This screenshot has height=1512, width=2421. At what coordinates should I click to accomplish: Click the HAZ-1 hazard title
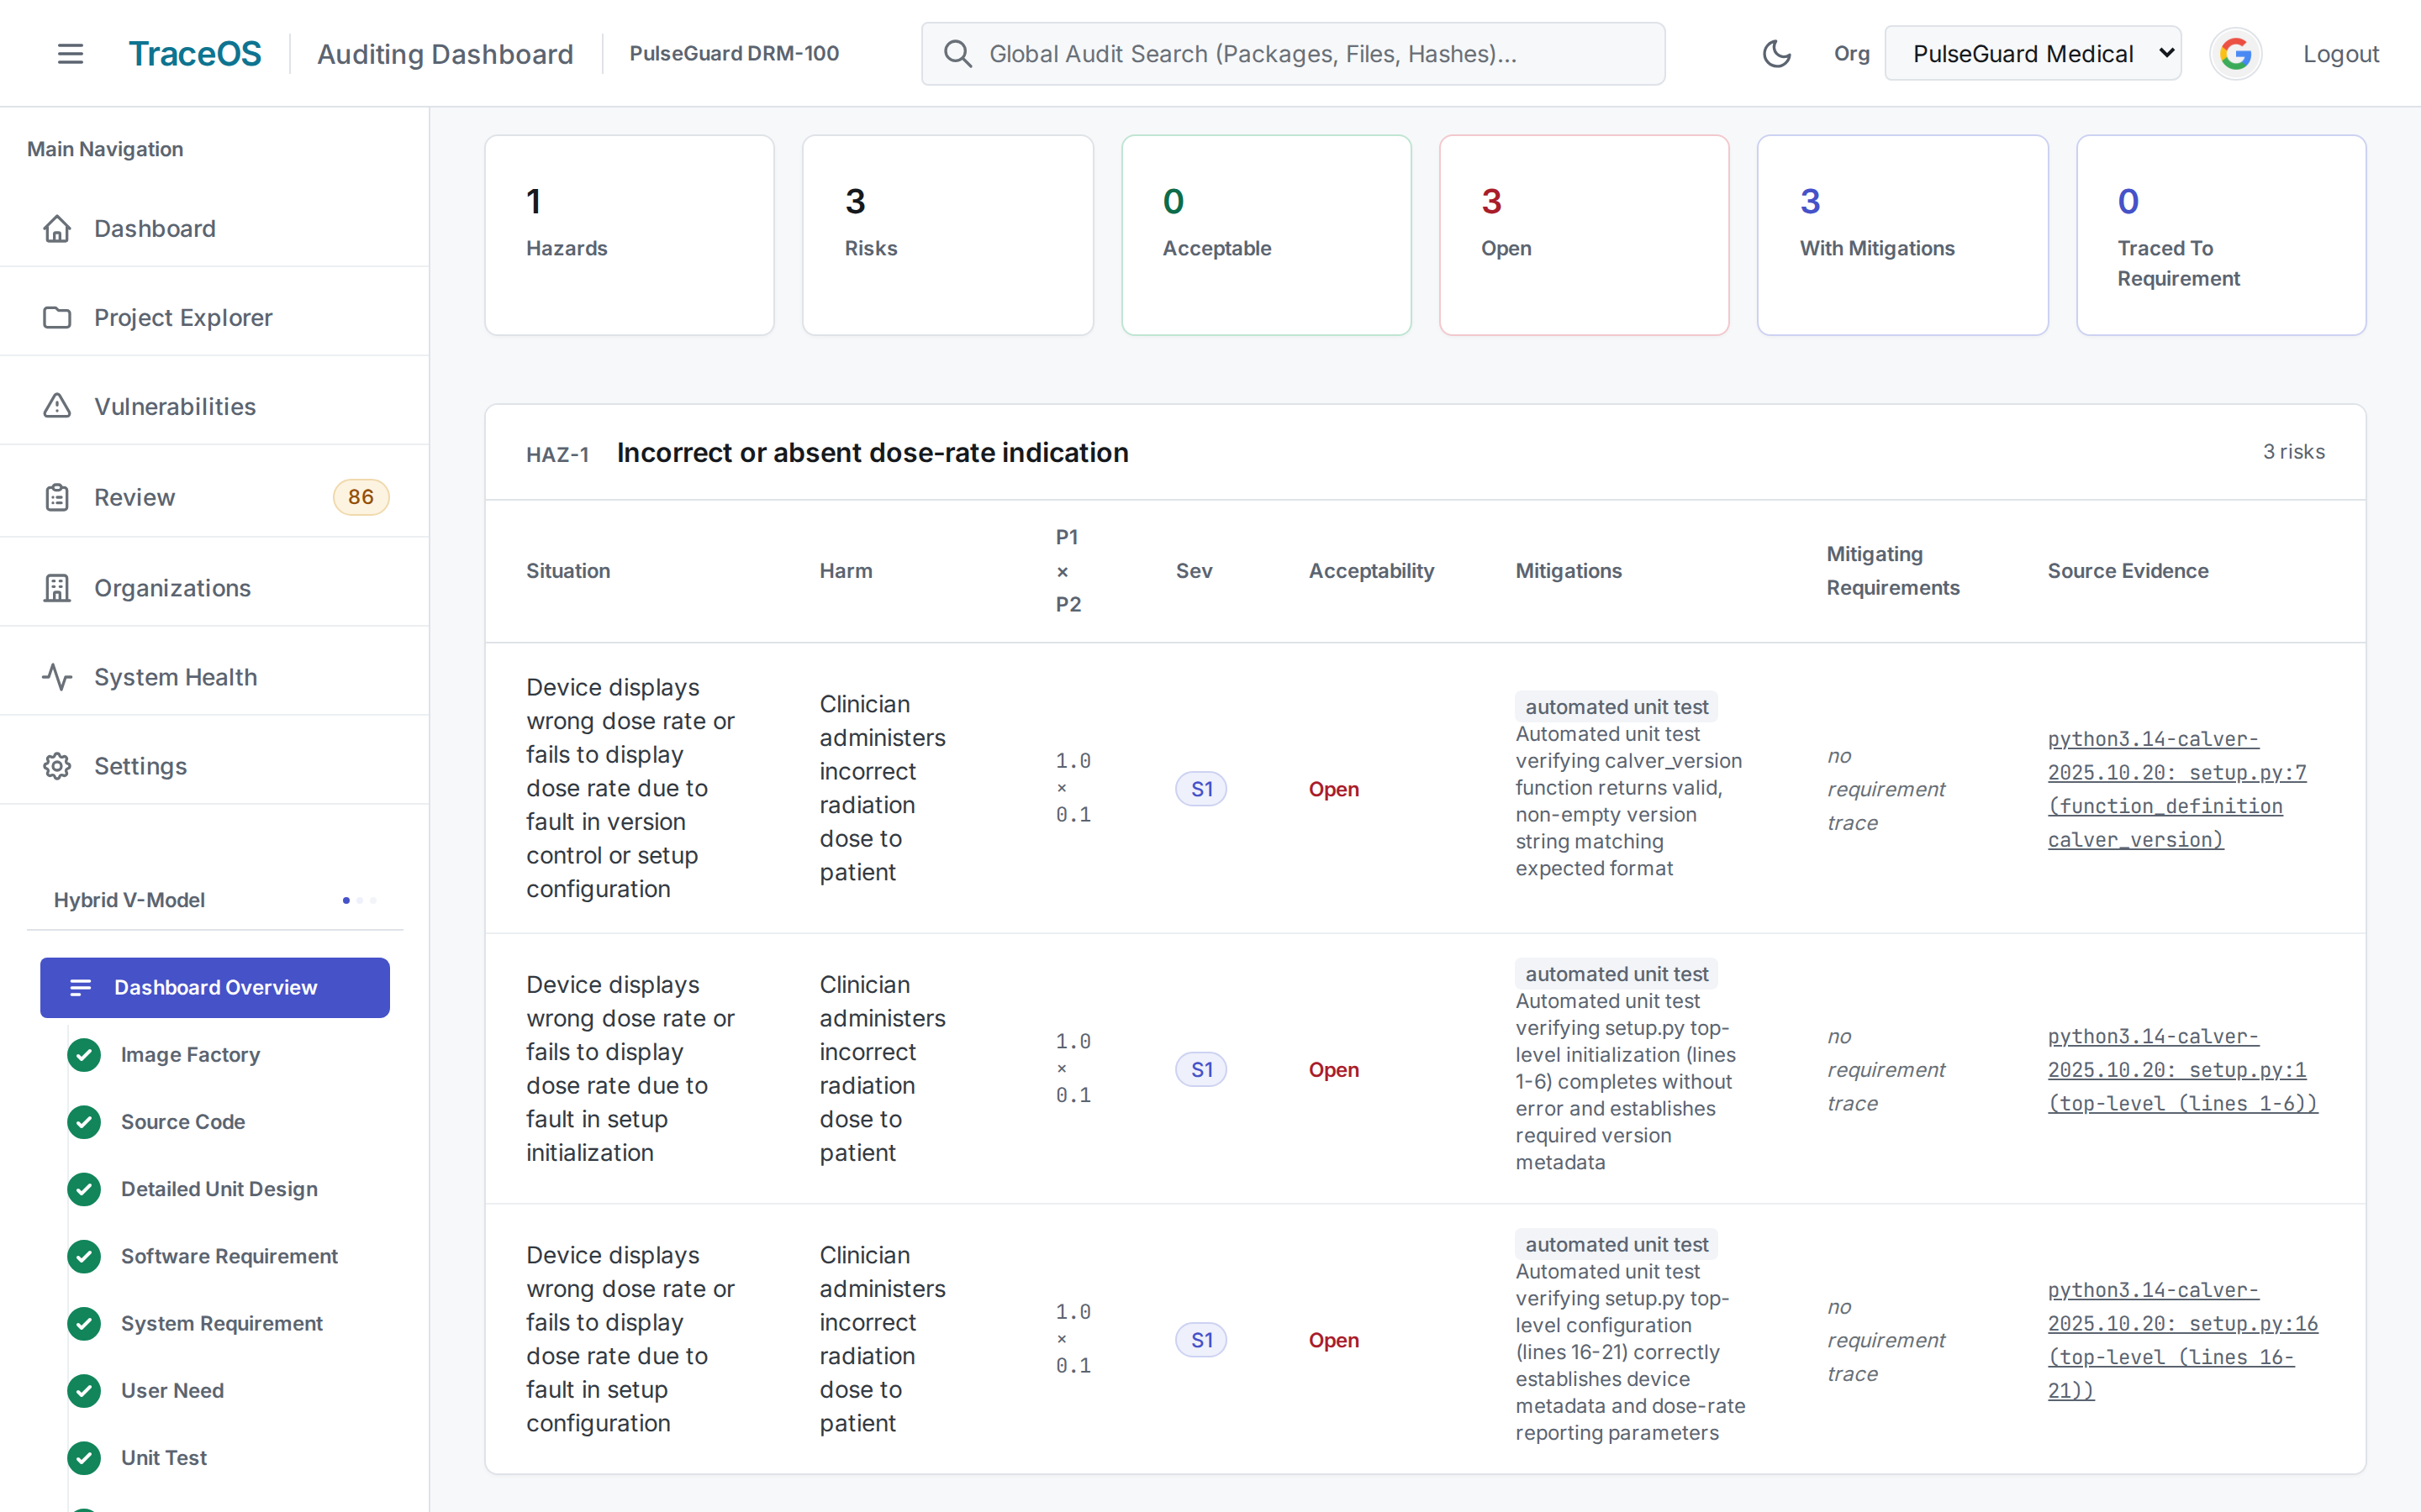[872, 453]
